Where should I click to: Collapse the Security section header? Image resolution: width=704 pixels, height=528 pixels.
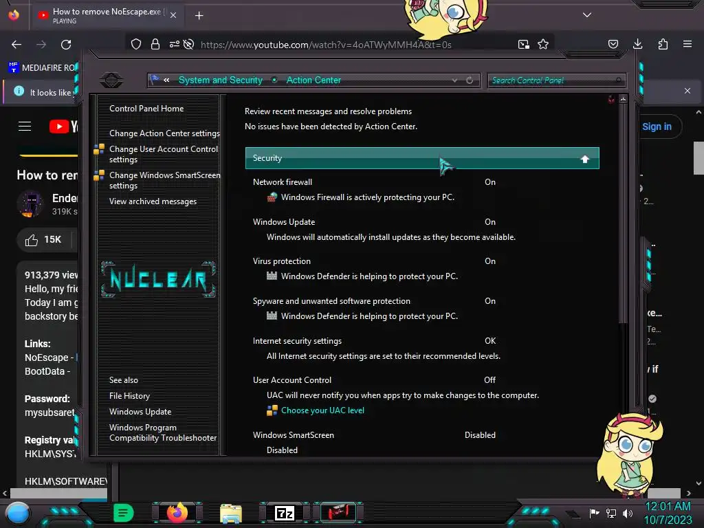point(422,158)
